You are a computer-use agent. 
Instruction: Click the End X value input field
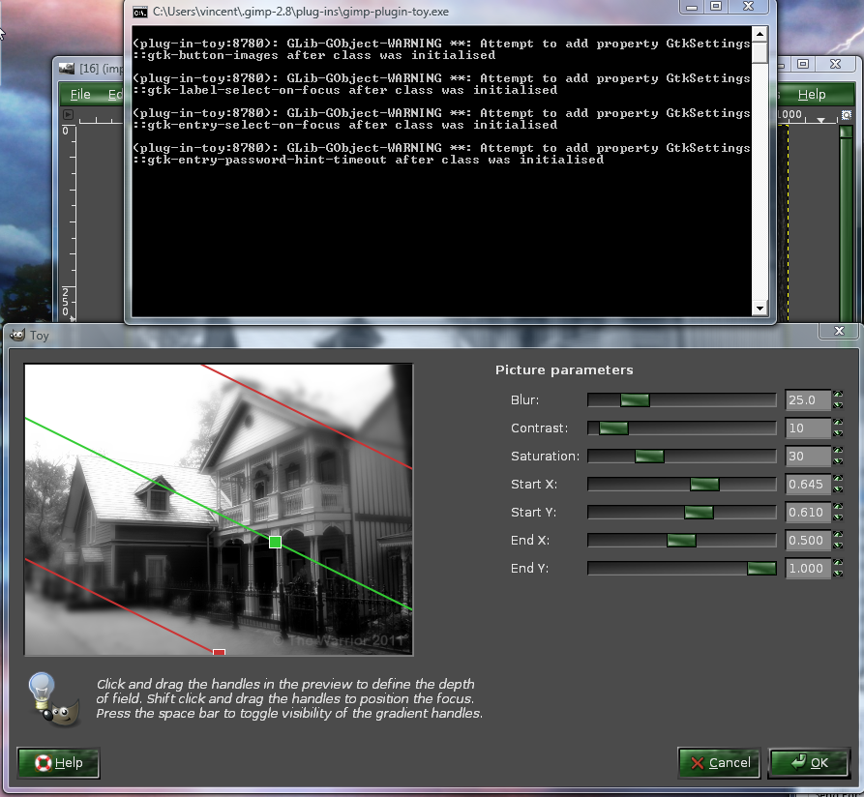tap(808, 541)
